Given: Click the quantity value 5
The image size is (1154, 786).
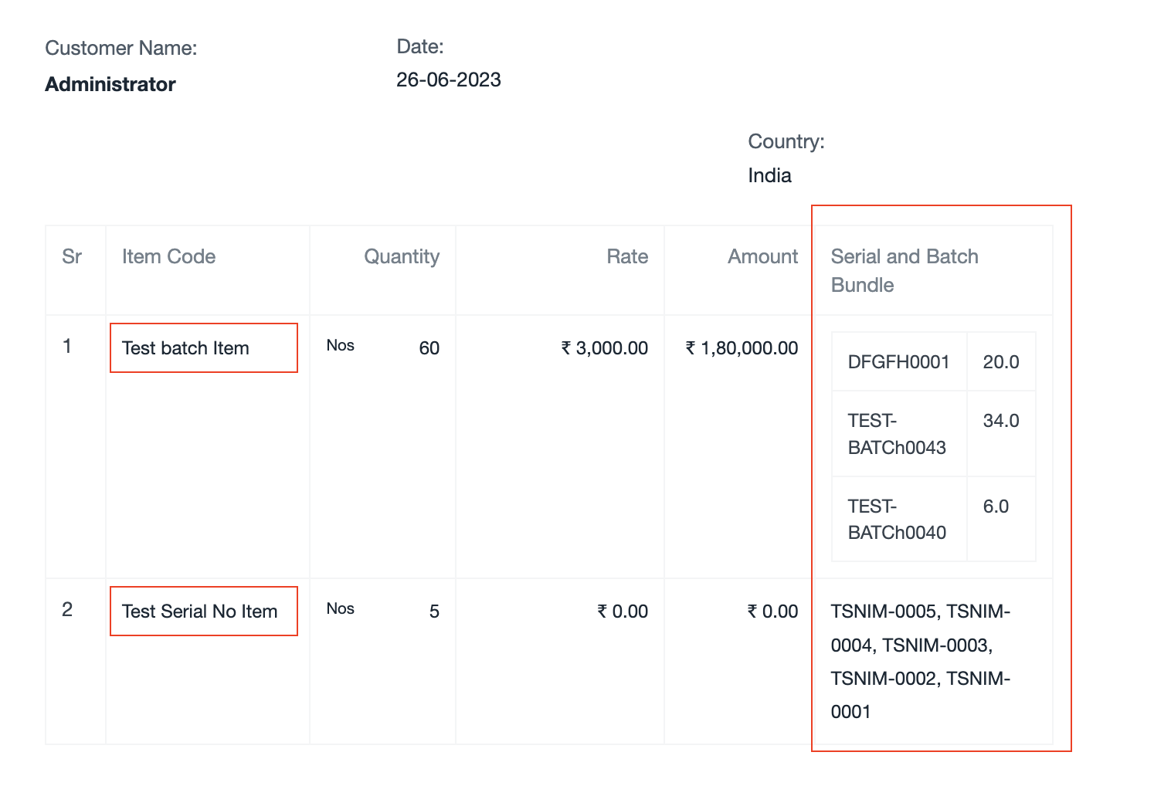Looking at the screenshot, I should (x=434, y=612).
